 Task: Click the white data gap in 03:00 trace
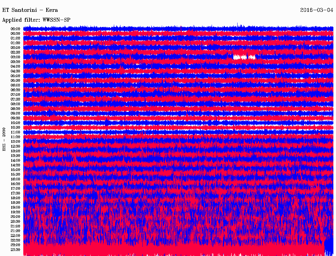[240, 57]
